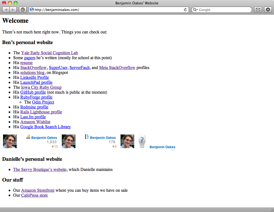This screenshot has height=212, width=274.
Task: Visit the SuperUser profile link
Action: click(58, 68)
